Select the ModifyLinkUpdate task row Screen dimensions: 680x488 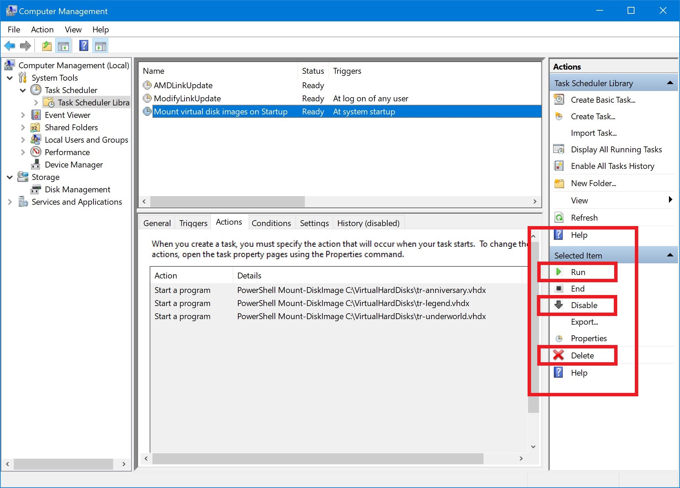pyautogui.click(x=187, y=99)
